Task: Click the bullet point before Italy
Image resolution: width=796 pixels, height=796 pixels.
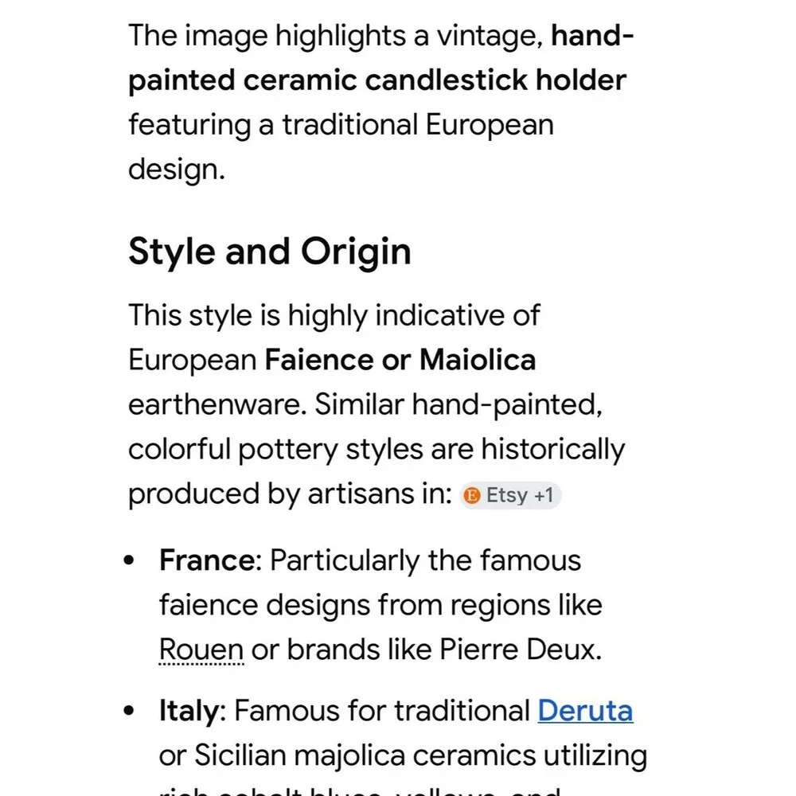Action: [130, 710]
